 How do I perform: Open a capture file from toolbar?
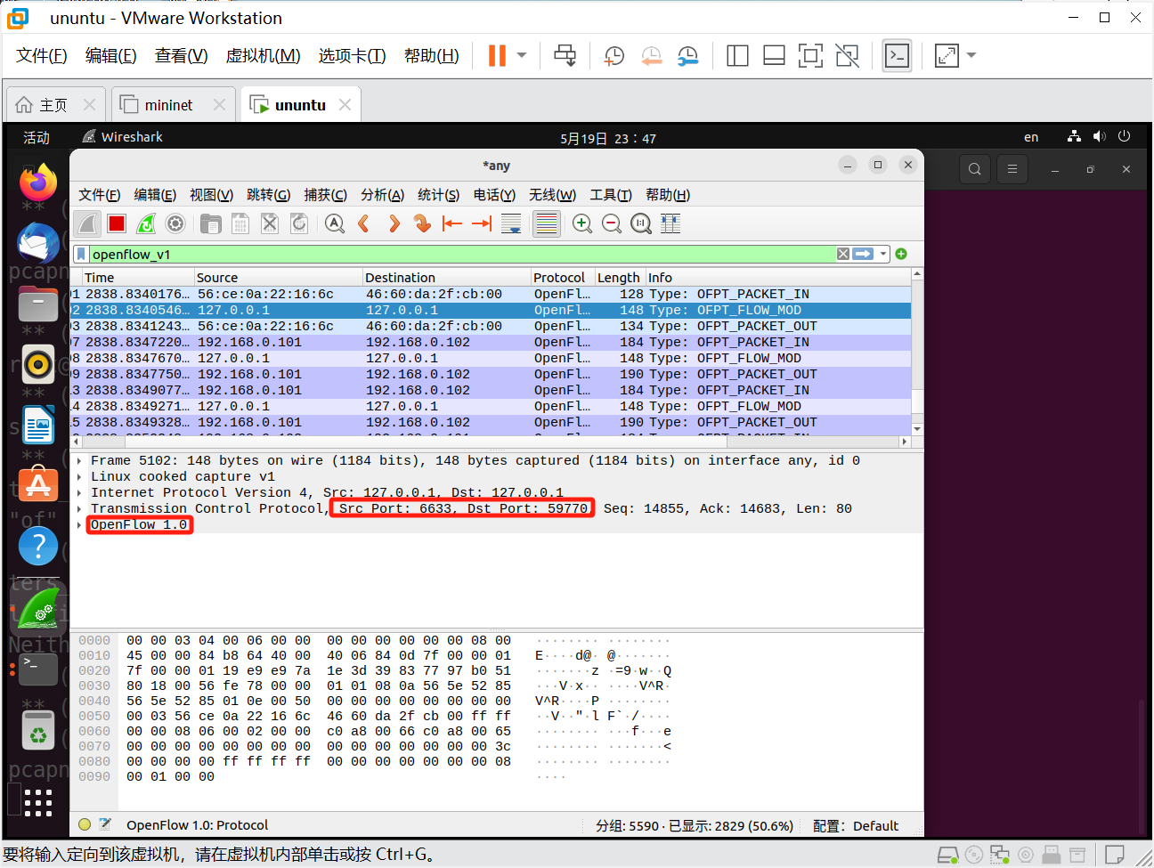point(211,223)
